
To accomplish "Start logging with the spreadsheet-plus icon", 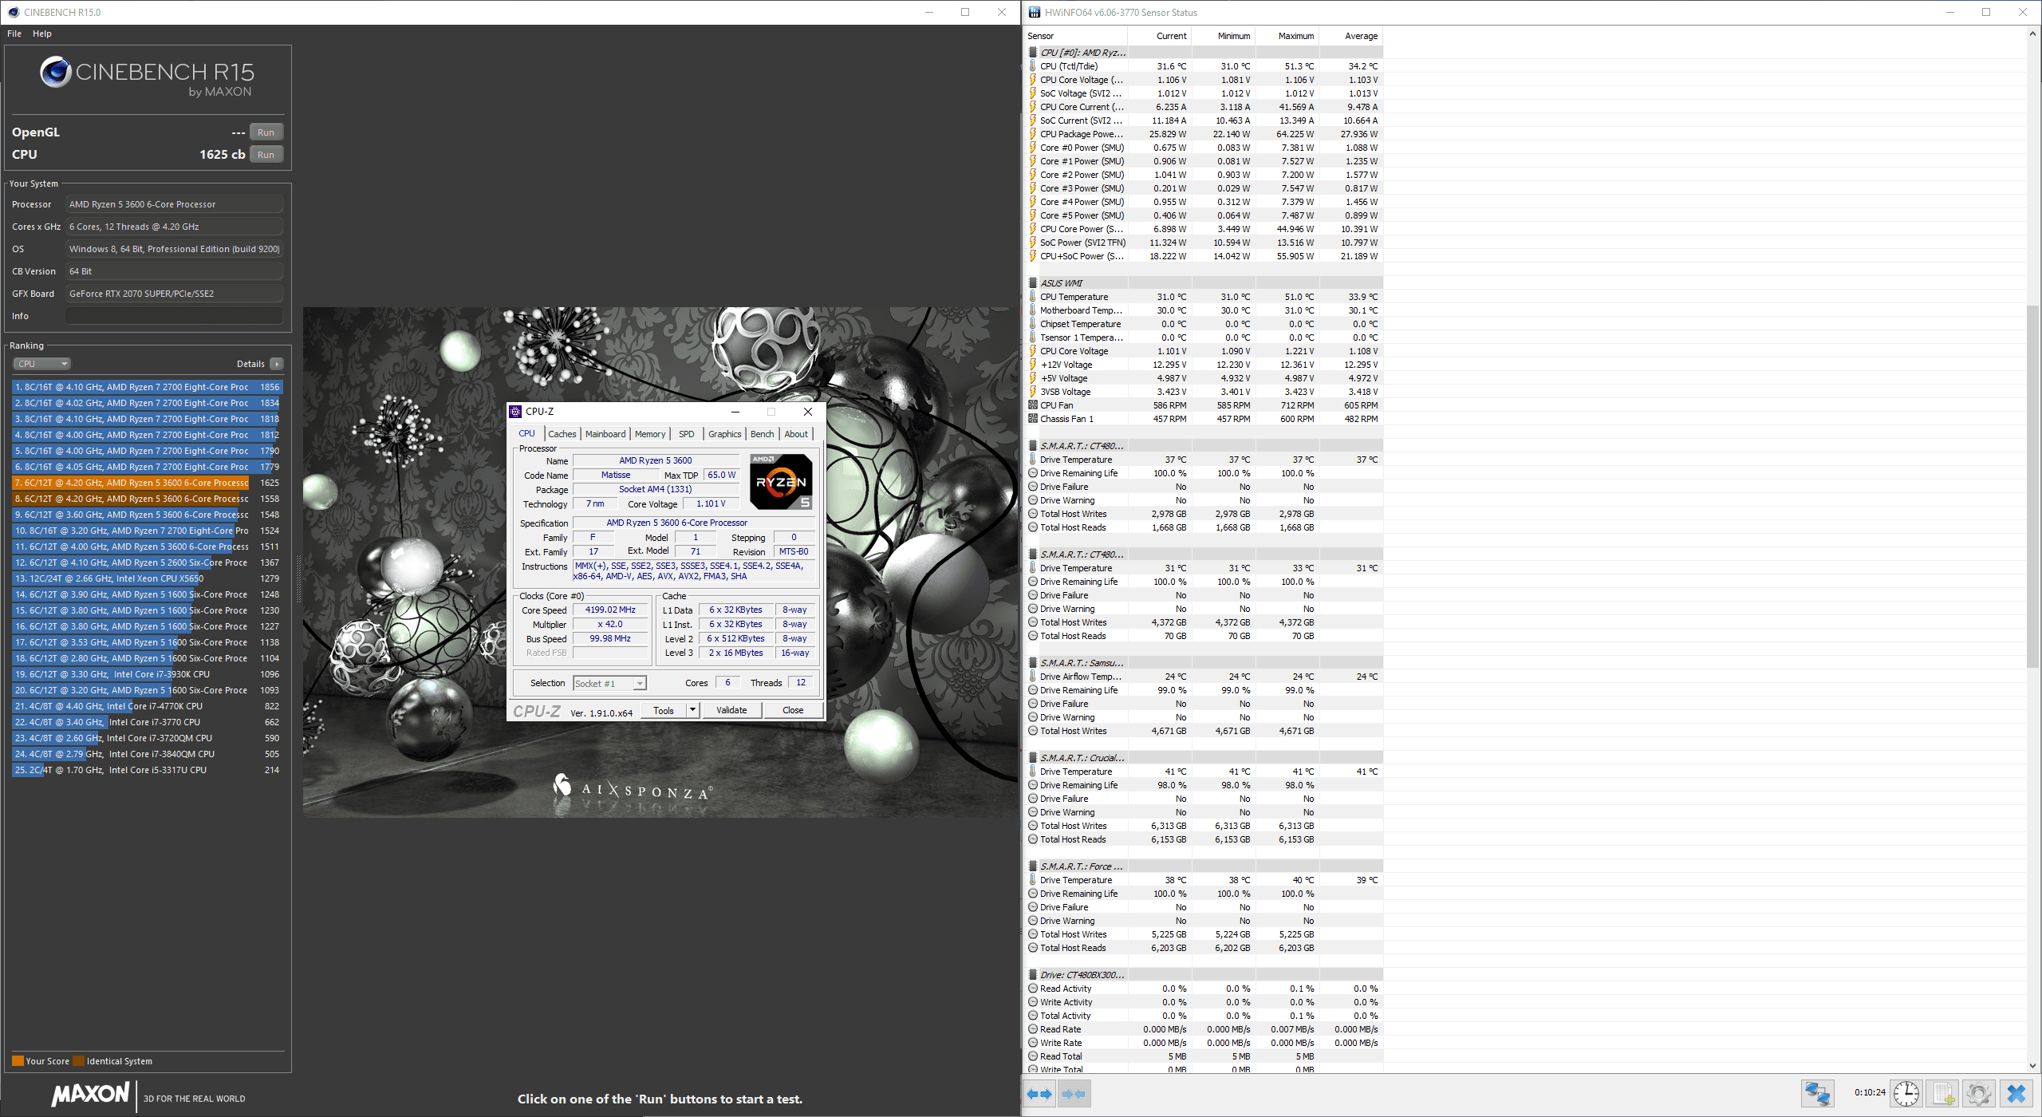I will point(1943,1093).
